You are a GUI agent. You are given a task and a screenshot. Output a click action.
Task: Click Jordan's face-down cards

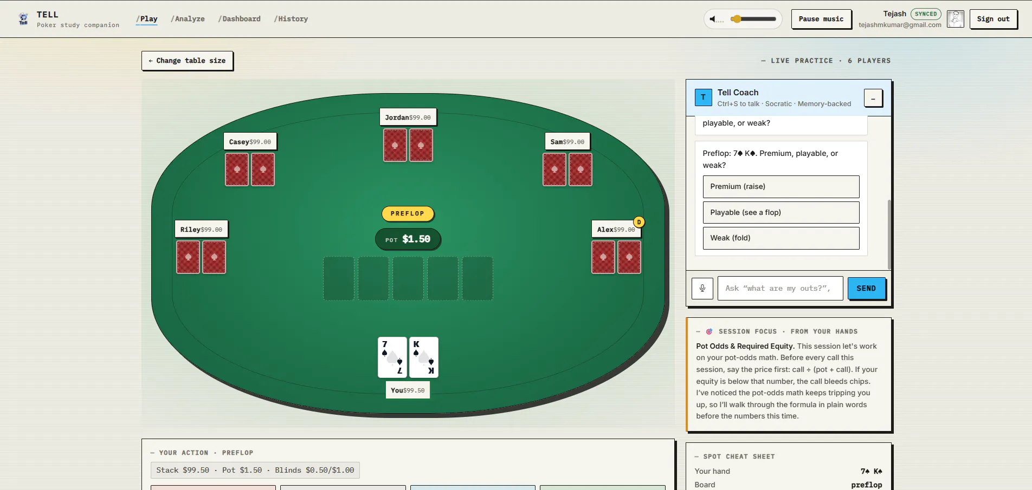[408, 145]
